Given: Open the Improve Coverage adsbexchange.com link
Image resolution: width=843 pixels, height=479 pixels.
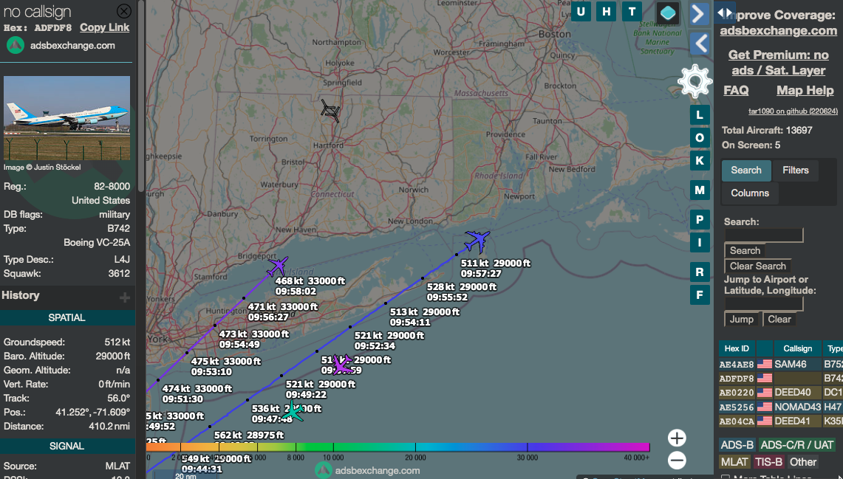Looking at the screenshot, I should coord(779,30).
